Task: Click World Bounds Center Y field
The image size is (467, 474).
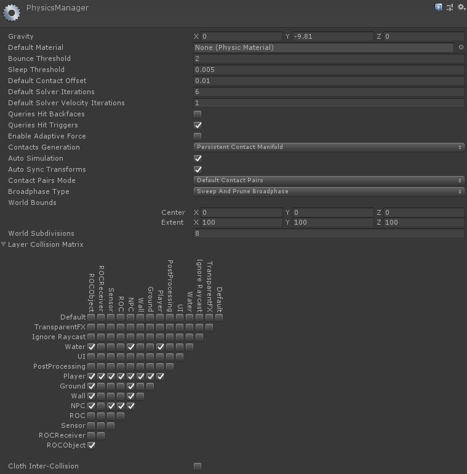Action: click(x=333, y=212)
